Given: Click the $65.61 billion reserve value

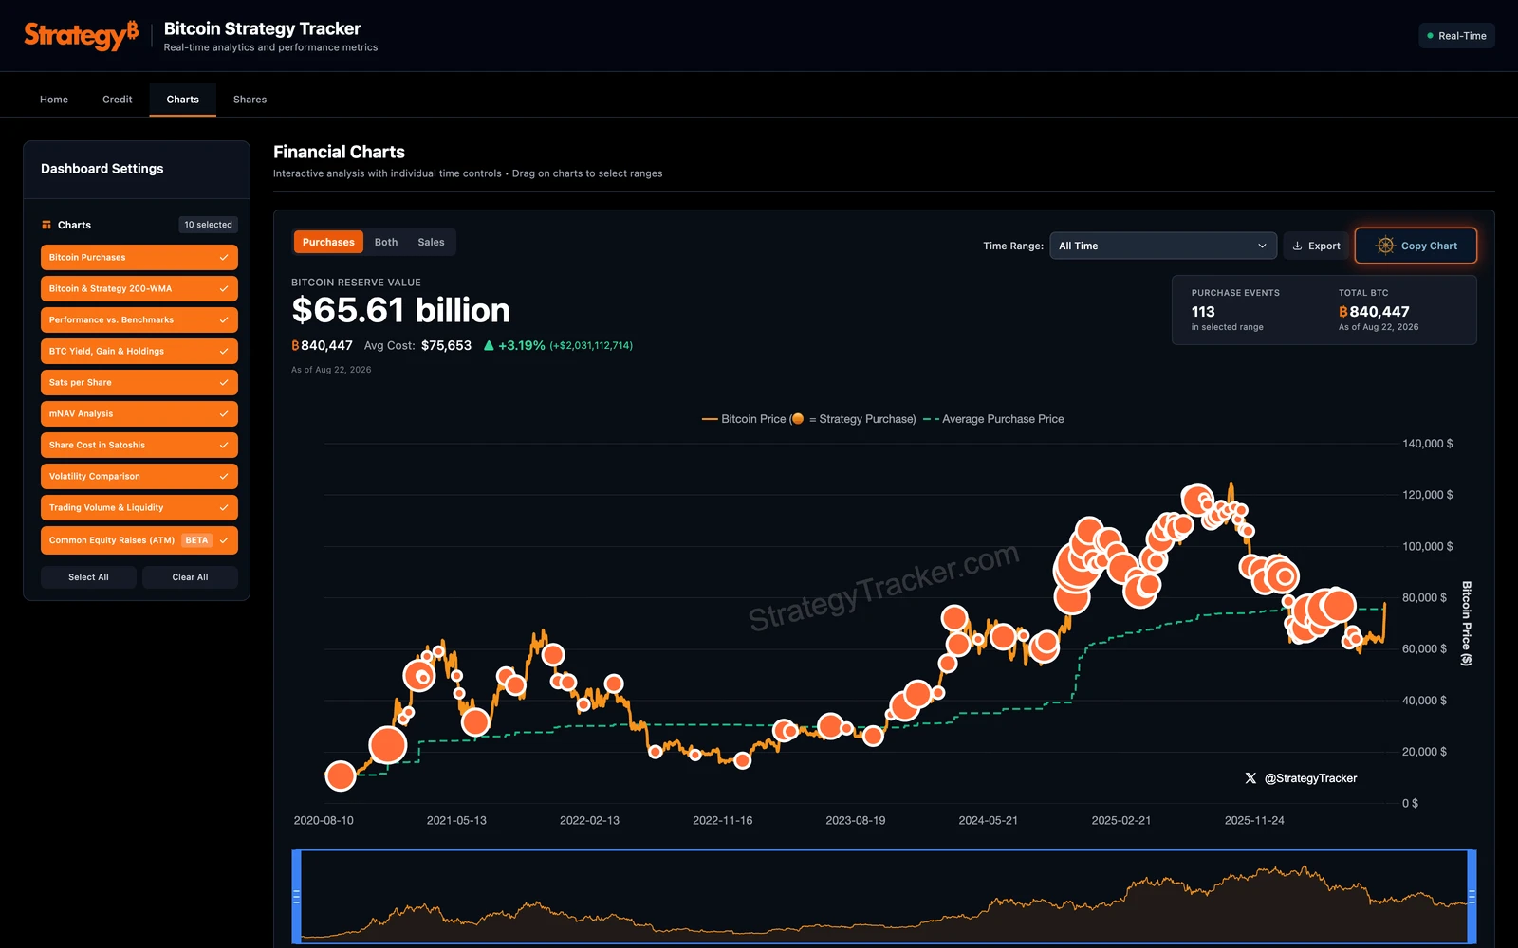Looking at the screenshot, I should [400, 310].
